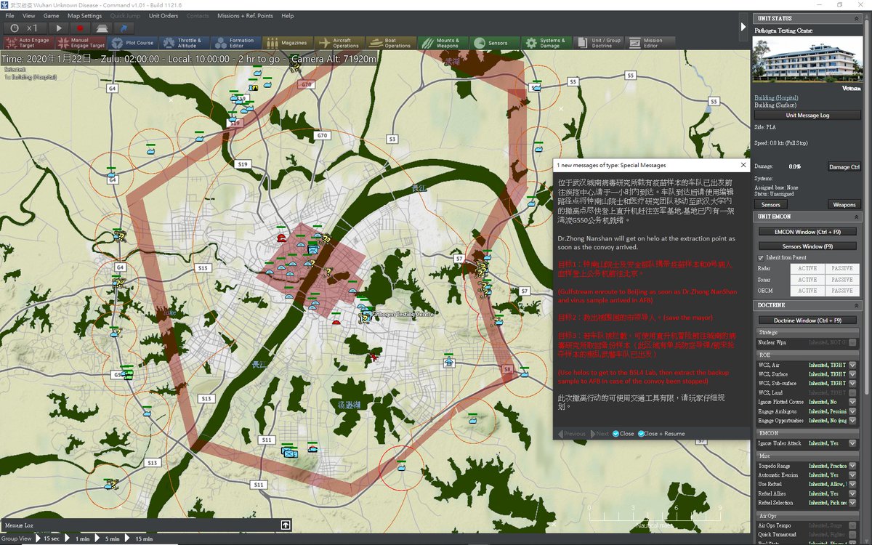Open the Engage Ambiguous dropdown
This screenshot has width=872, height=545.
click(x=853, y=411)
